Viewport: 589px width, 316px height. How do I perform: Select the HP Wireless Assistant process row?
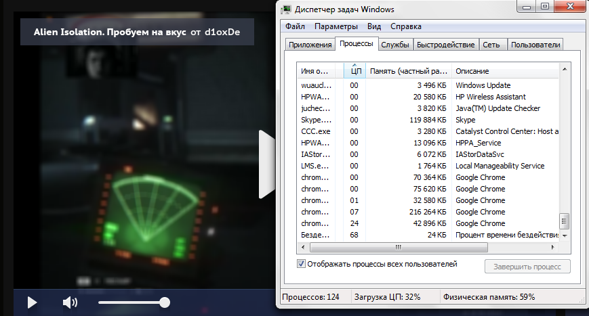click(428, 97)
